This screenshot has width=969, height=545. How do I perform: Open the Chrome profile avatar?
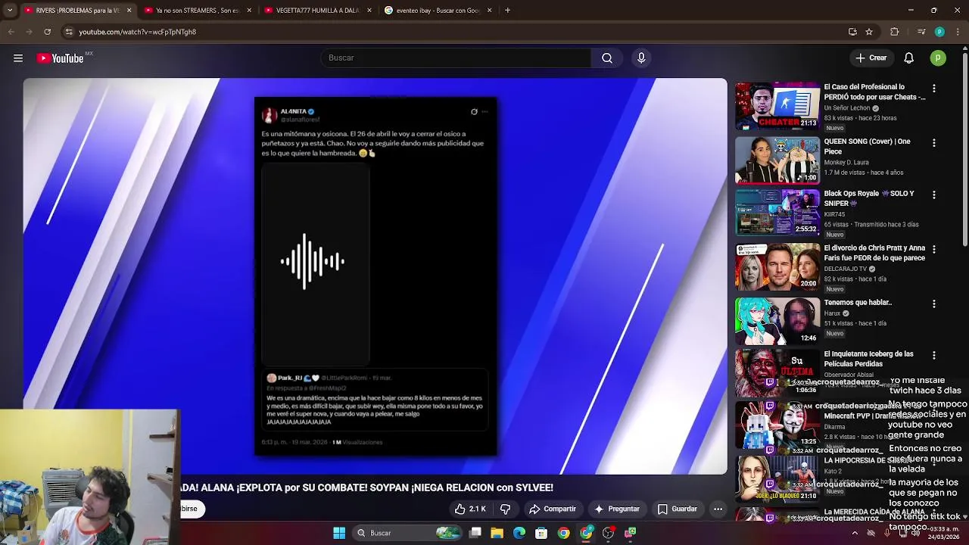click(x=939, y=32)
